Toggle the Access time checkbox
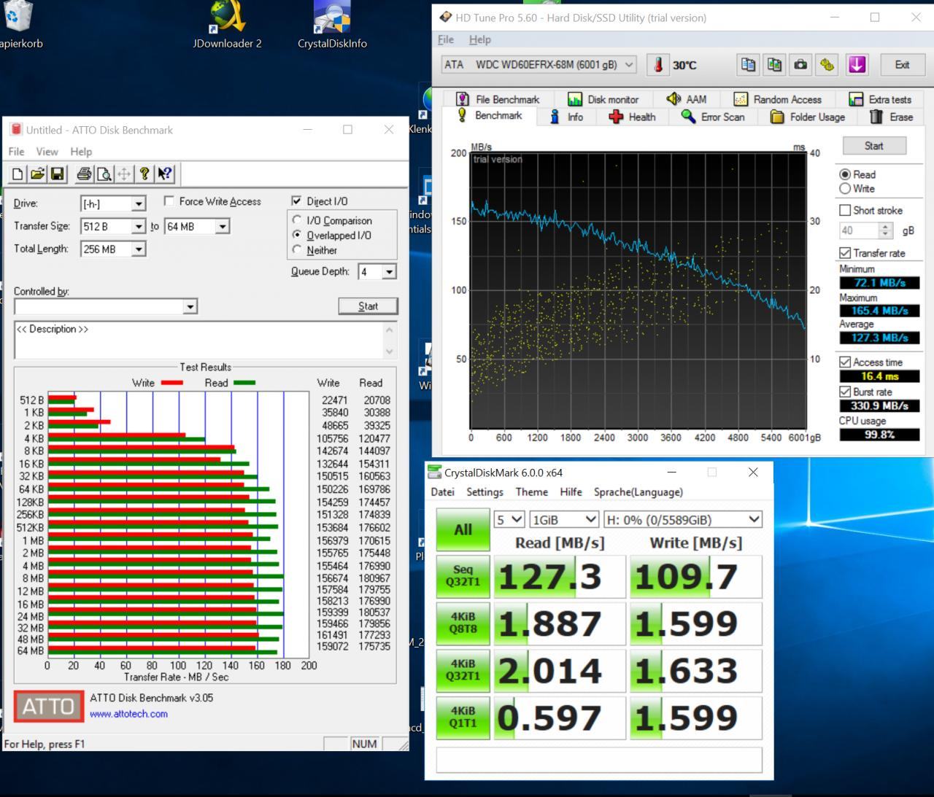The width and height of the screenshot is (934, 797). tap(845, 362)
